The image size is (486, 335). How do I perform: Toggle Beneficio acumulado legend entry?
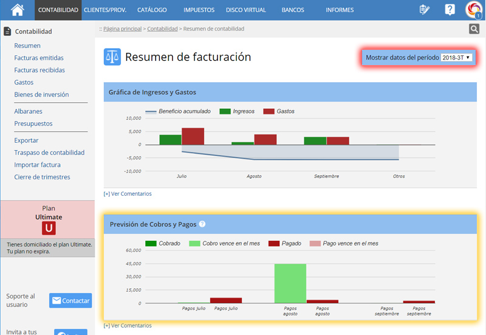178,111
